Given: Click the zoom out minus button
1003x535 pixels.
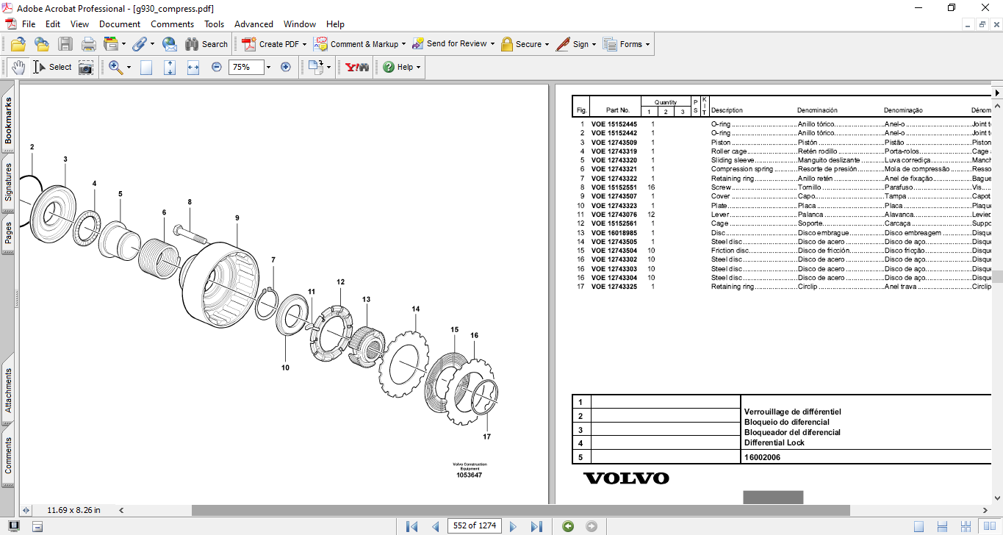Looking at the screenshot, I should click(x=217, y=67).
